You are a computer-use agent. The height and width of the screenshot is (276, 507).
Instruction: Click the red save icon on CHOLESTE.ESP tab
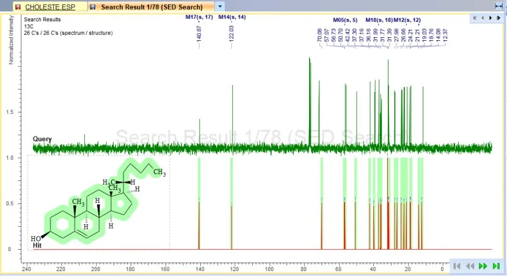coord(18,7)
